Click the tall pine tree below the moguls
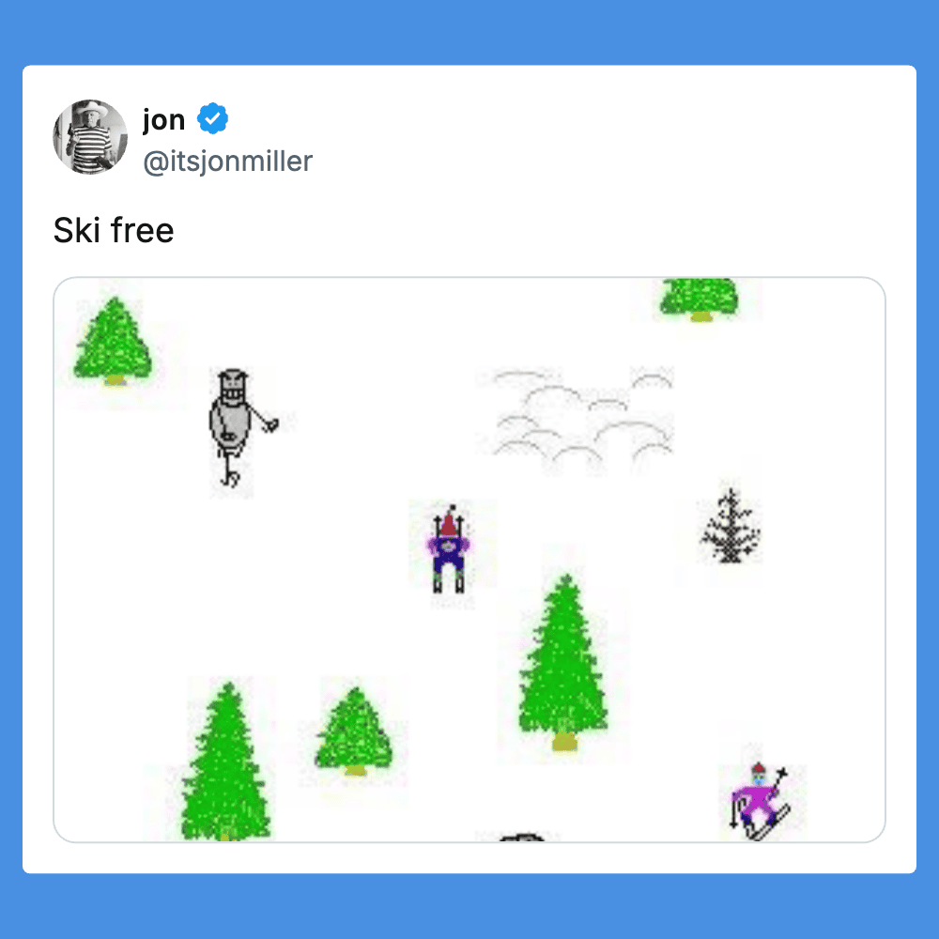Screen dimensions: 939x939 [x=562, y=662]
